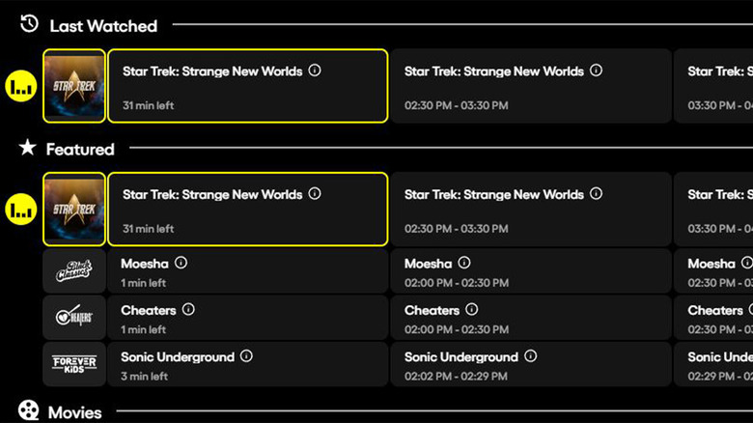Click the Featured star icon

tap(28, 149)
